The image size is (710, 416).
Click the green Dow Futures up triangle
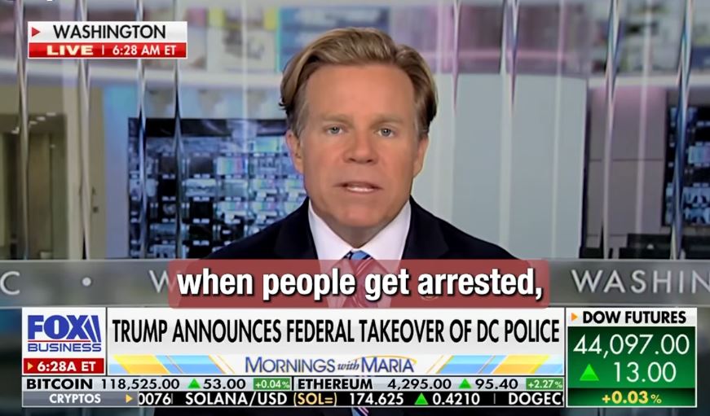point(589,373)
